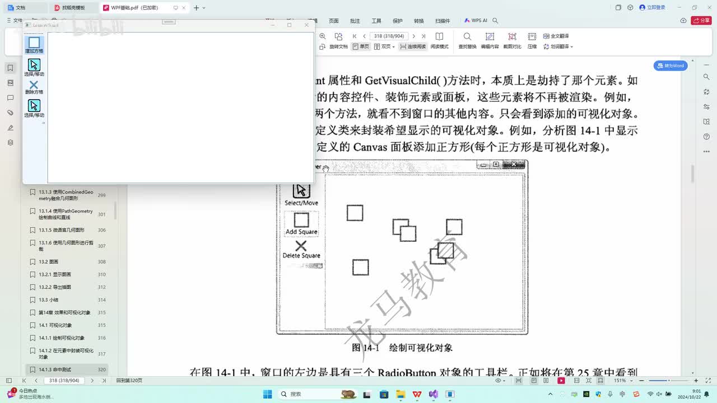The image size is (717, 403).
Task: Choose the 选择/移动 tool below 删除方格
Action: coord(34,109)
